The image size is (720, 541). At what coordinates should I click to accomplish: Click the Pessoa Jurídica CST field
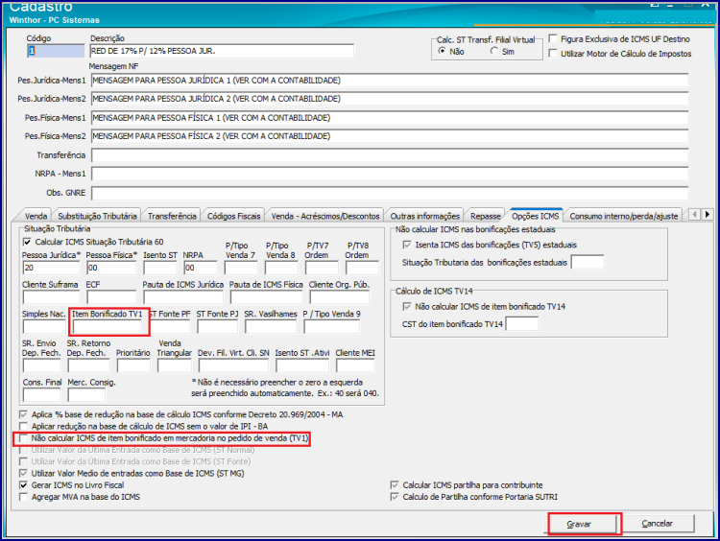point(51,268)
